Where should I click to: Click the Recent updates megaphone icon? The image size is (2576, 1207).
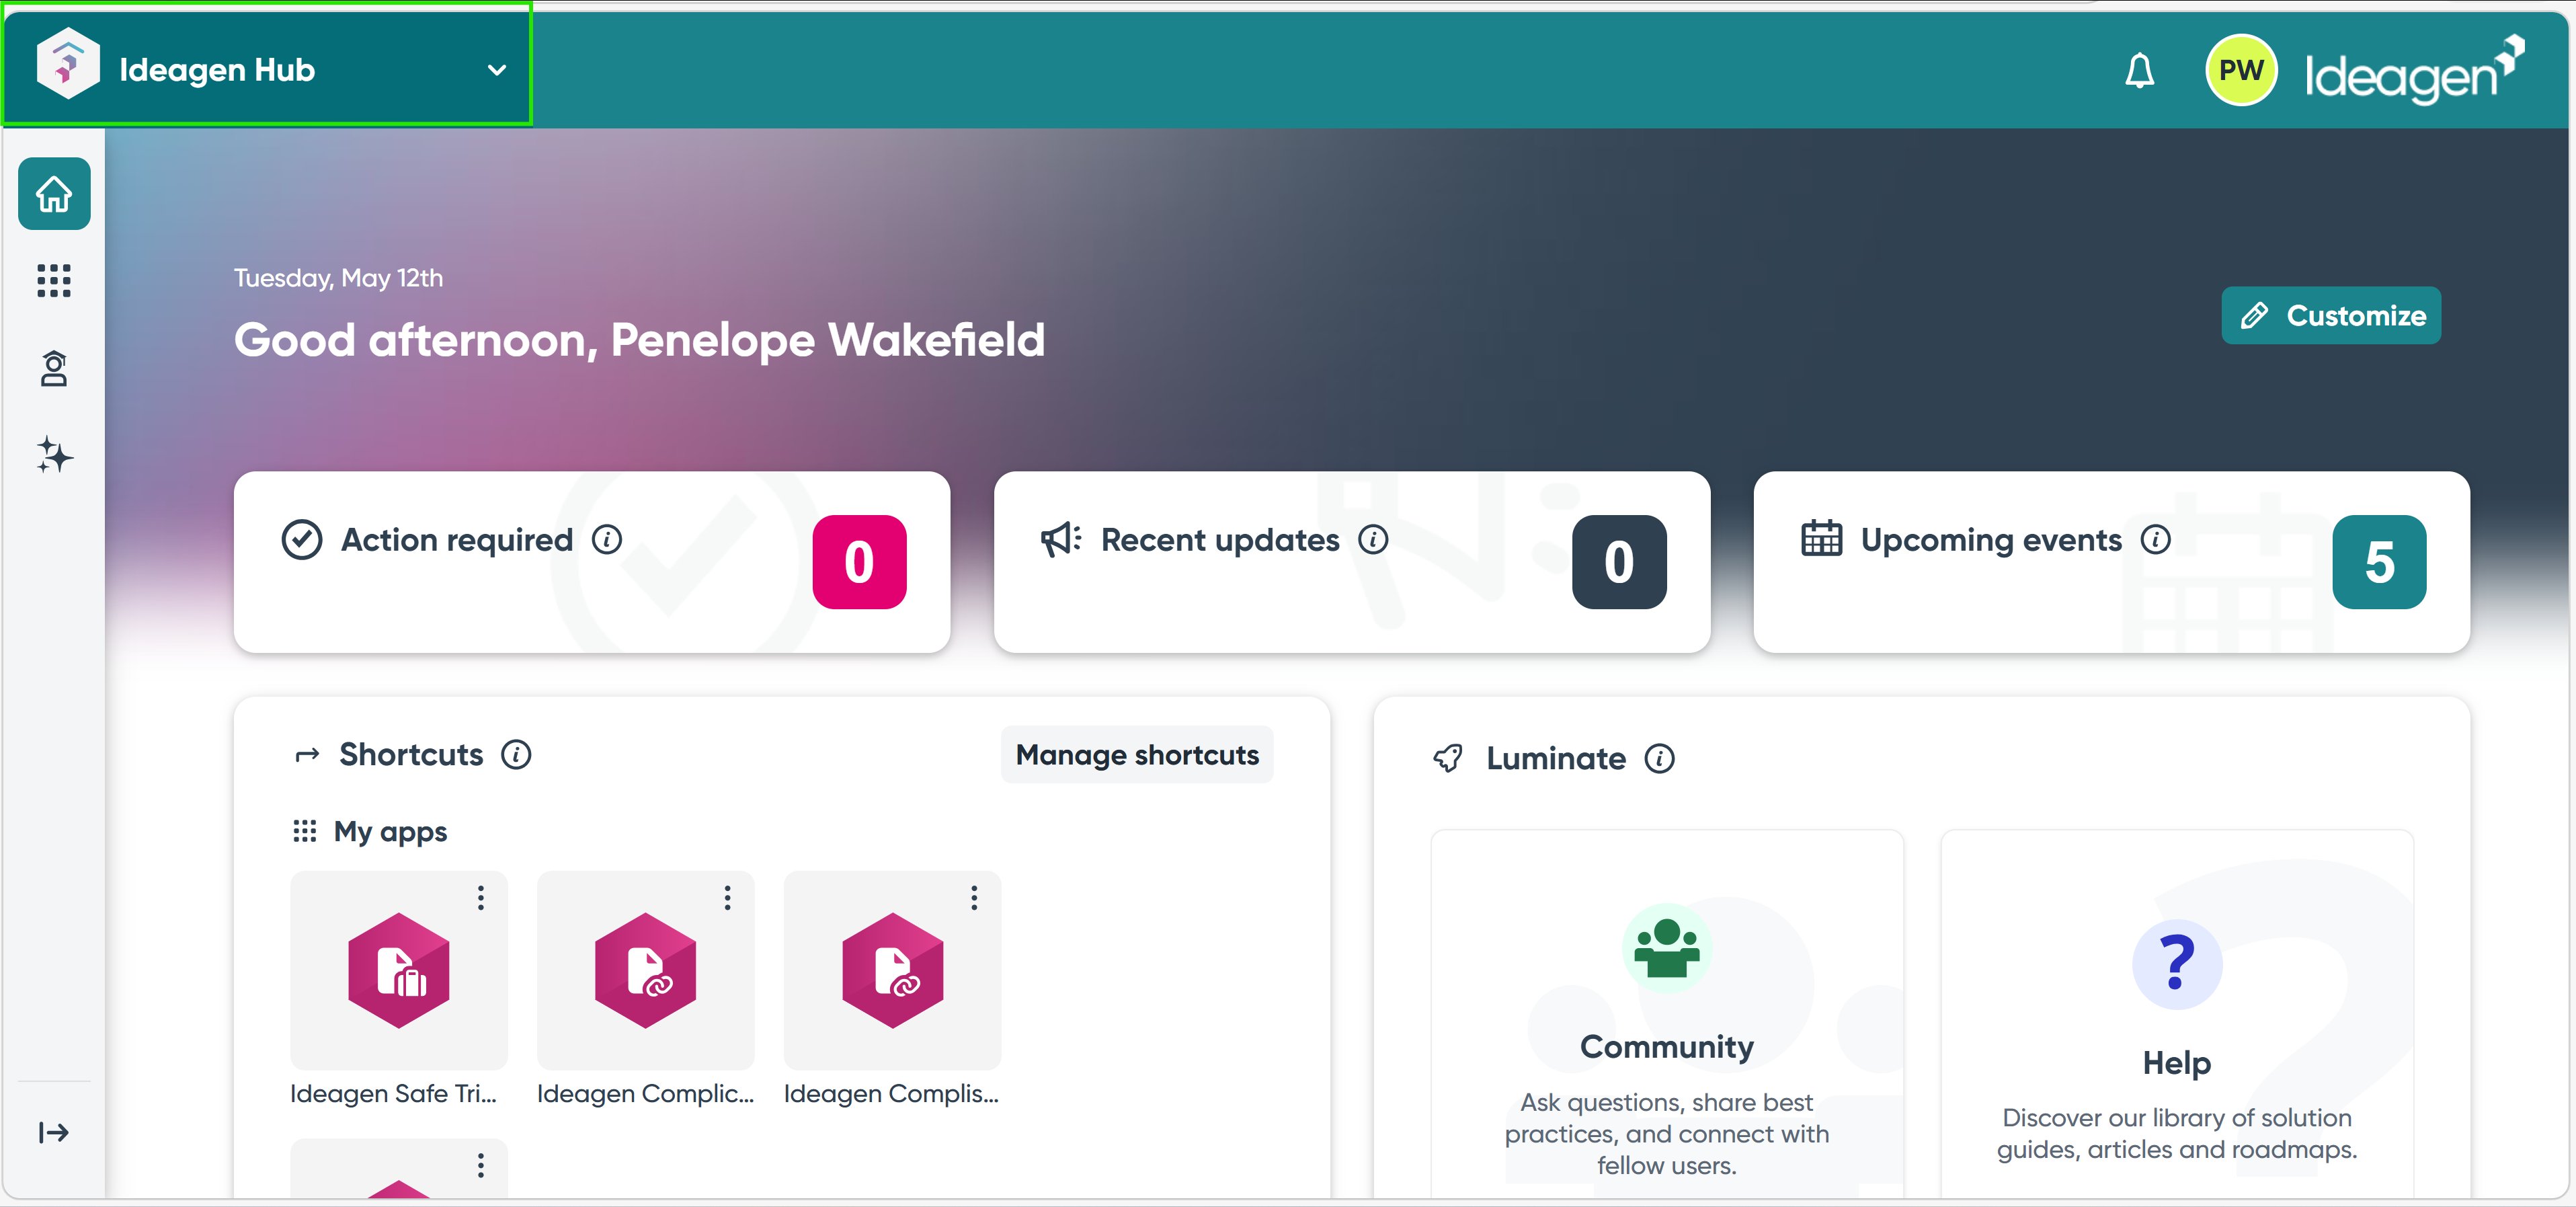(1061, 540)
